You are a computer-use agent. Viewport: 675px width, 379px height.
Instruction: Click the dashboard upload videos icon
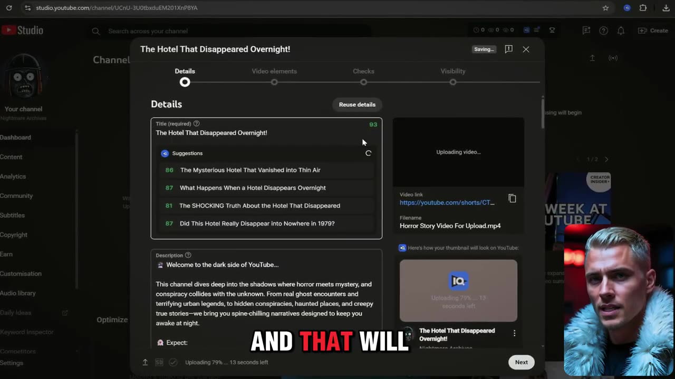592,58
